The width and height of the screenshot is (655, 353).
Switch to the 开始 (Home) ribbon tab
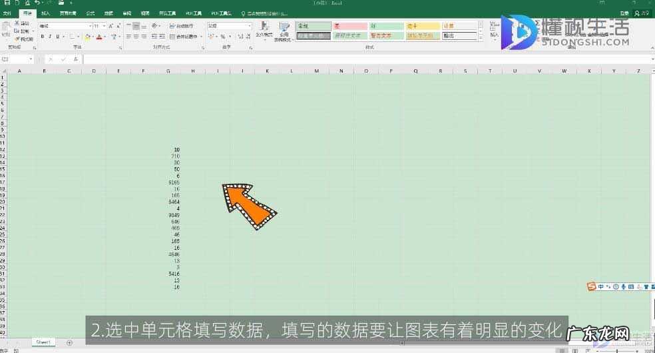tap(27, 13)
